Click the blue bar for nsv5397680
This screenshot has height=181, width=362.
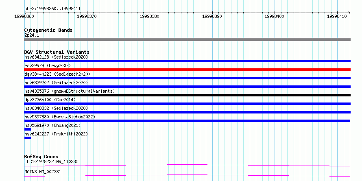[x=187, y=121]
